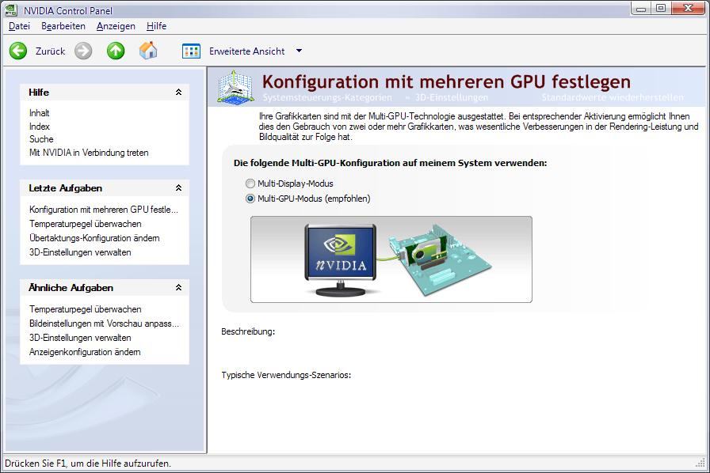Click the Ähnliche Aufgaben header title

(x=71, y=288)
